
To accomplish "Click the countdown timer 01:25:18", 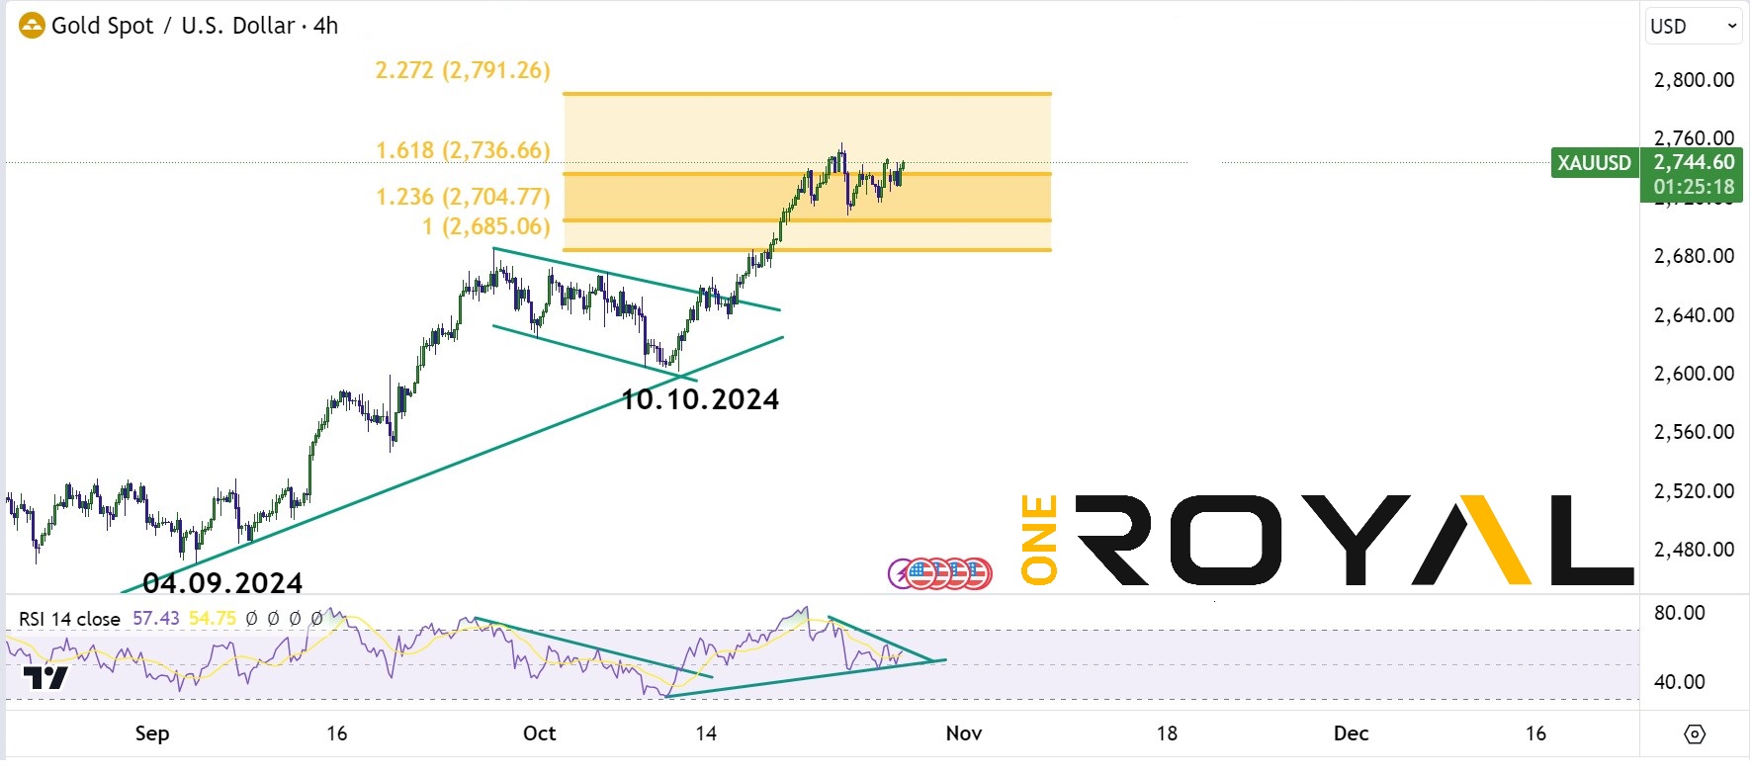I will tap(1694, 187).
